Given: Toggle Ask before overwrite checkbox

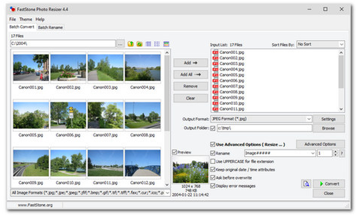Looking at the screenshot, I should click(x=213, y=178).
